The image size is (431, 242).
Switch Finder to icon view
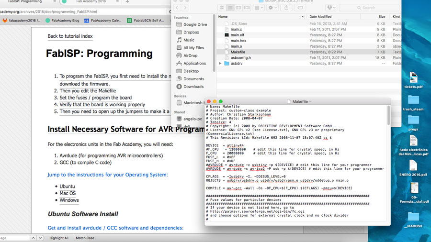(222, 8)
